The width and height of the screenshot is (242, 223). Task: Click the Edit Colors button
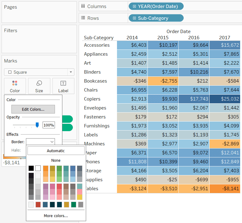click(x=33, y=109)
